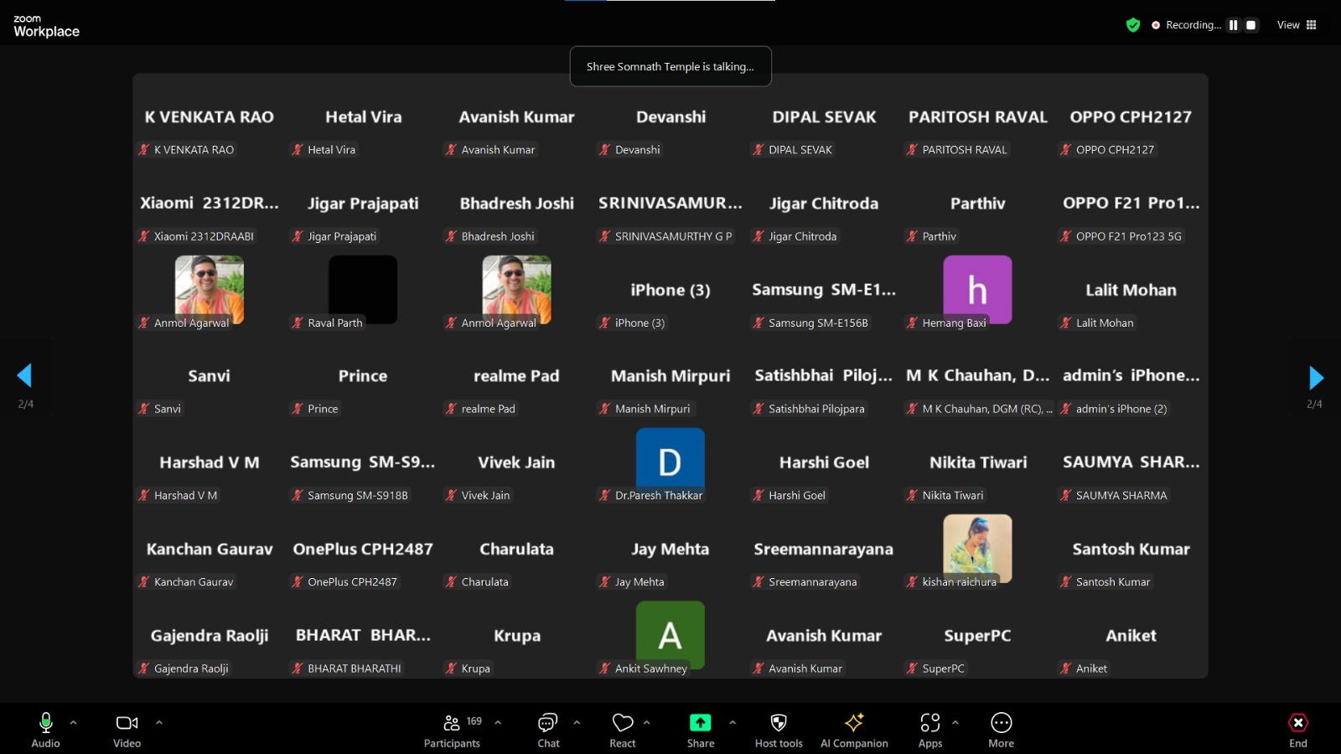Screen dimensions: 1341x754
Task: Expand the video options chevron
Action: (159, 722)
